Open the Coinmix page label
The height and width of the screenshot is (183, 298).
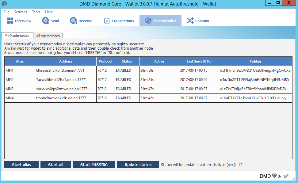point(202,21)
